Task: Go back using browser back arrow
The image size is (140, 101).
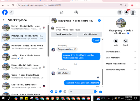Action: pos(3,5)
